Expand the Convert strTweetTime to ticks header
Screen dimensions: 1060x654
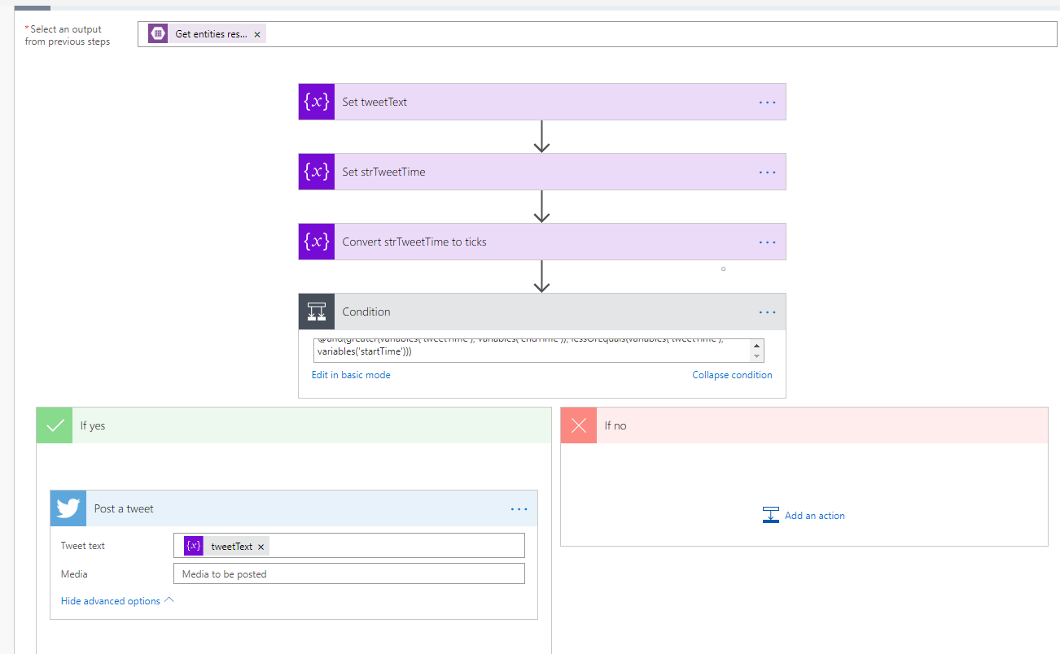pos(542,242)
